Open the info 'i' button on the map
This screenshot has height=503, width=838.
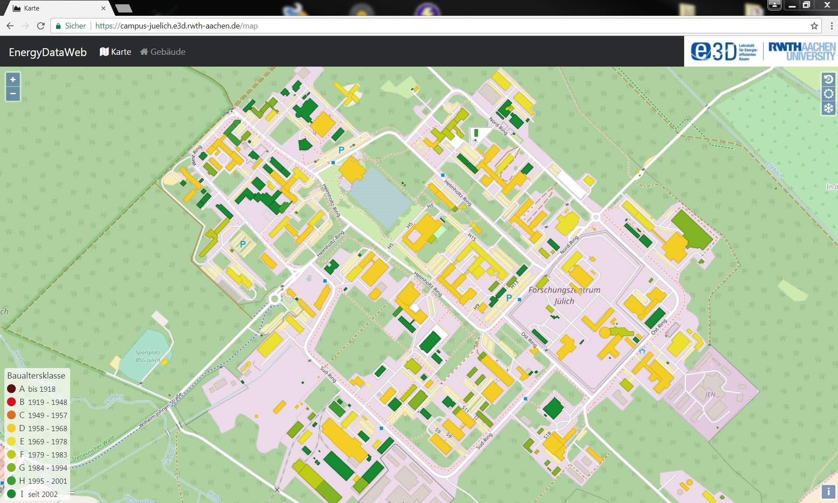pyautogui.click(x=828, y=492)
